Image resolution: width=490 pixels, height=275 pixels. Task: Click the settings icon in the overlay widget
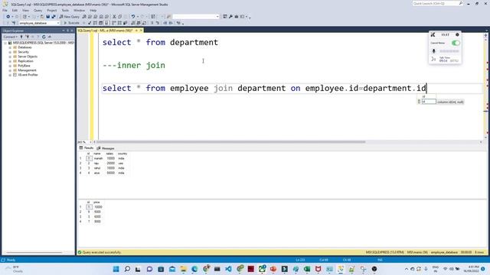[x=457, y=34]
